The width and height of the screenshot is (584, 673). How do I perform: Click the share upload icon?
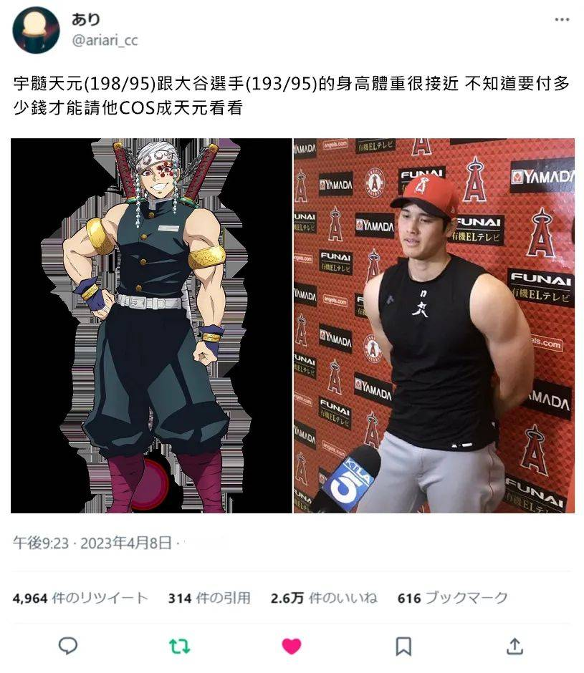[514, 646]
